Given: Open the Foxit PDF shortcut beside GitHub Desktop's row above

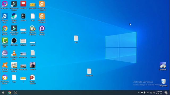Looking at the screenshot, I should click(42, 18).
